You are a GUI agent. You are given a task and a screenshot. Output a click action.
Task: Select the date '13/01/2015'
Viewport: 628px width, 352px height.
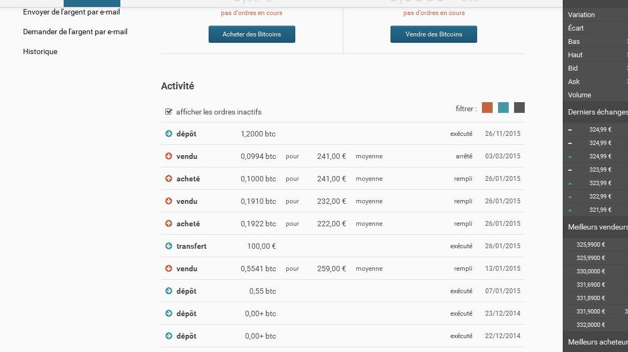503,269
